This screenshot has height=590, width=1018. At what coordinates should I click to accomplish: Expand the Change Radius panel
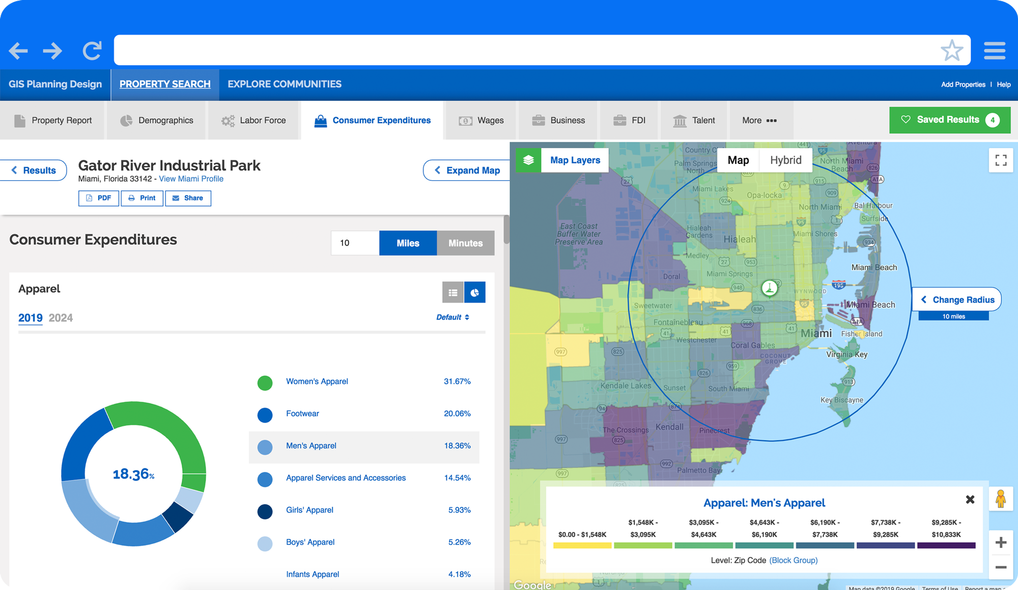[957, 300]
